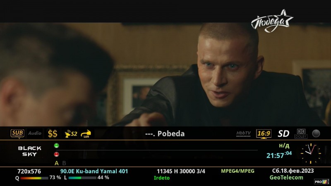Image resolution: width=331 pixels, height=186 pixels.
Task: Click the SD resolution indicator
Action: coord(283,134)
